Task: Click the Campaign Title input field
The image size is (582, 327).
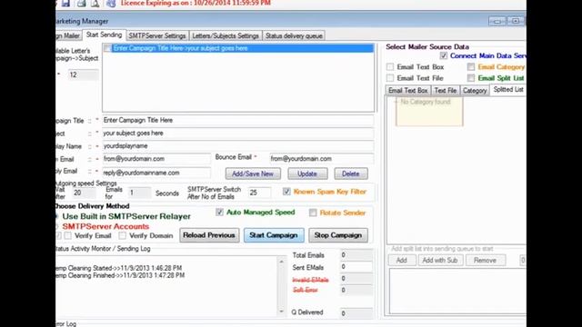Action: tap(238, 121)
